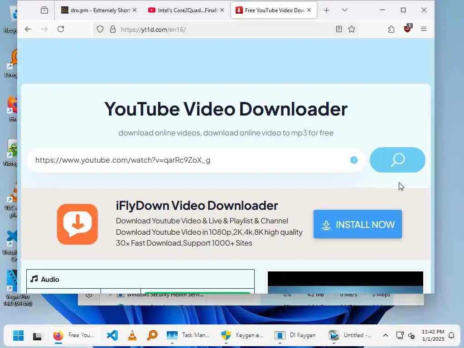464x348 pixels.
Task: Open the tracking protection shield icon
Action: click(x=100, y=29)
